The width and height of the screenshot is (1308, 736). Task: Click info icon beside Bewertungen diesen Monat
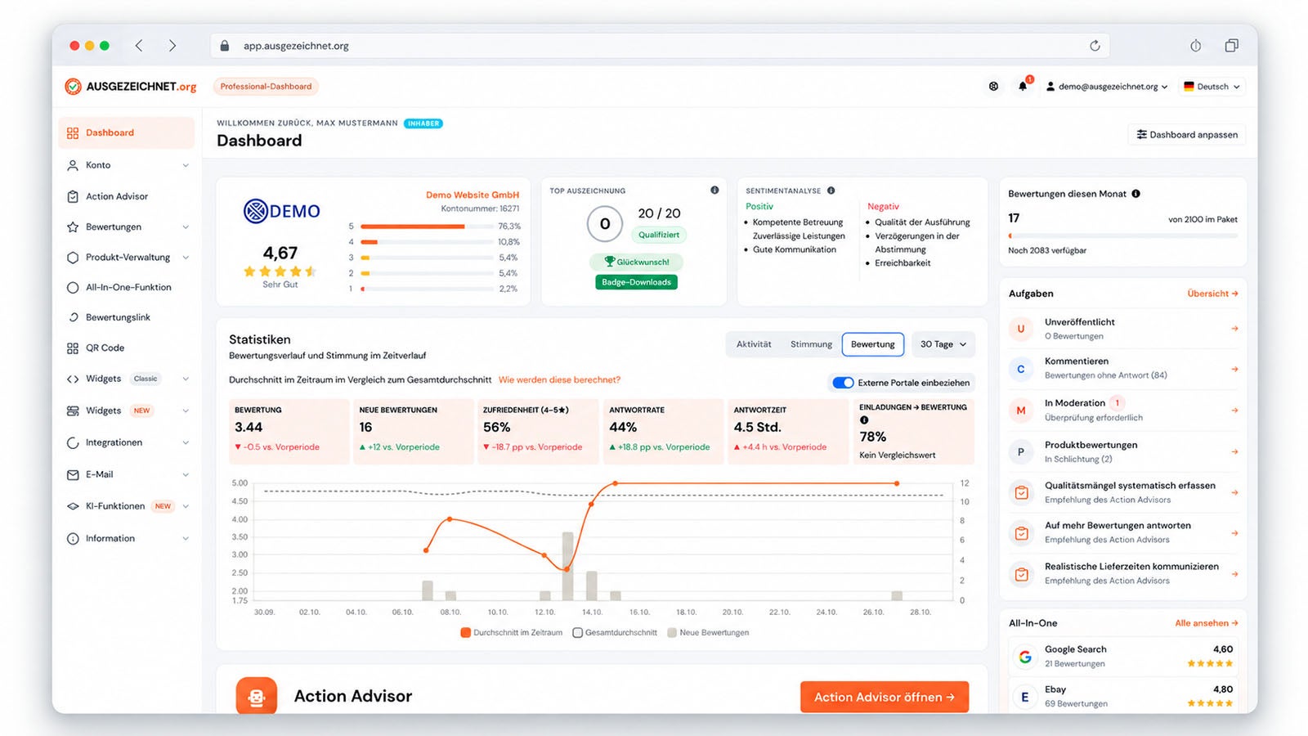1136,194
